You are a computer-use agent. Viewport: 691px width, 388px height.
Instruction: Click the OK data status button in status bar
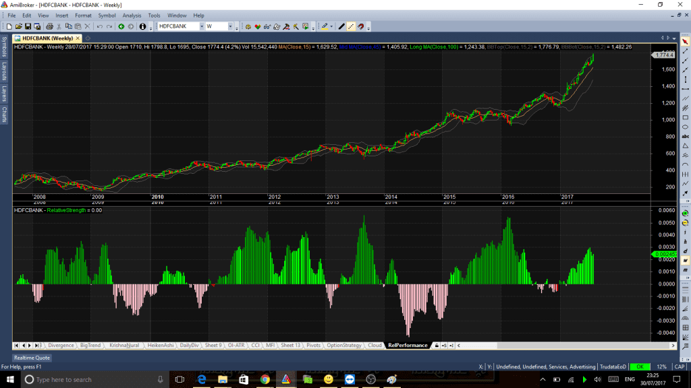640,367
